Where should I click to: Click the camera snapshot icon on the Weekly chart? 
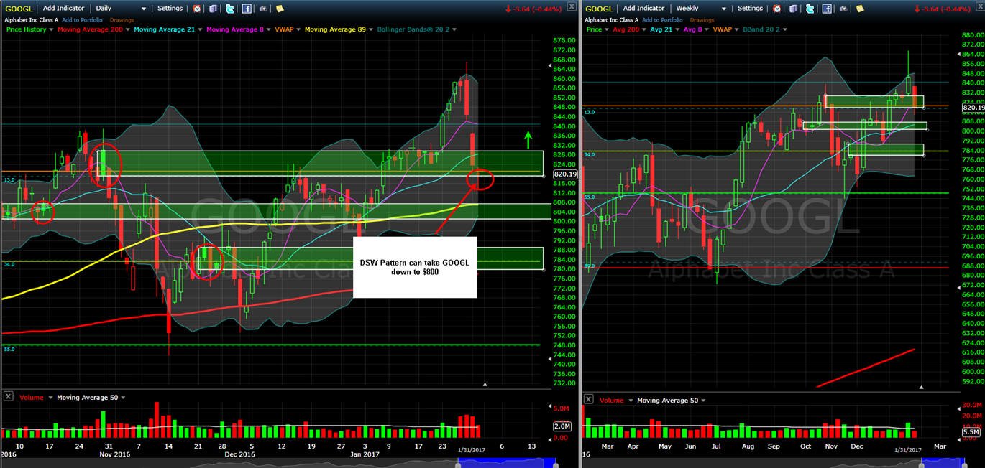(842, 9)
